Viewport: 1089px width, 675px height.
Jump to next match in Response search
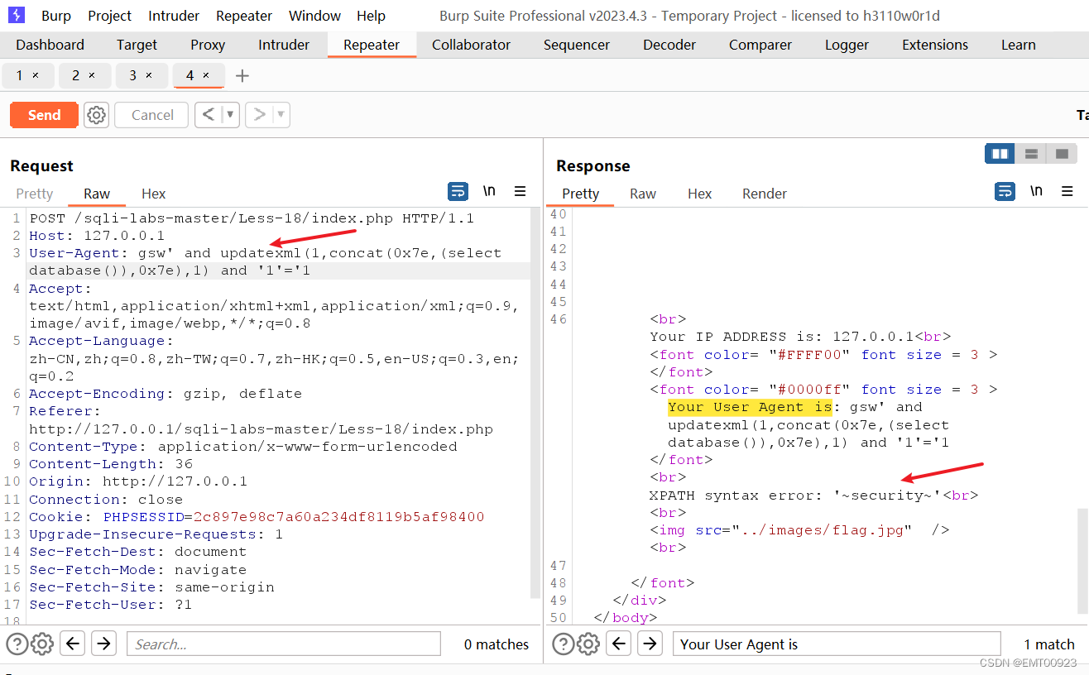pyautogui.click(x=650, y=644)
